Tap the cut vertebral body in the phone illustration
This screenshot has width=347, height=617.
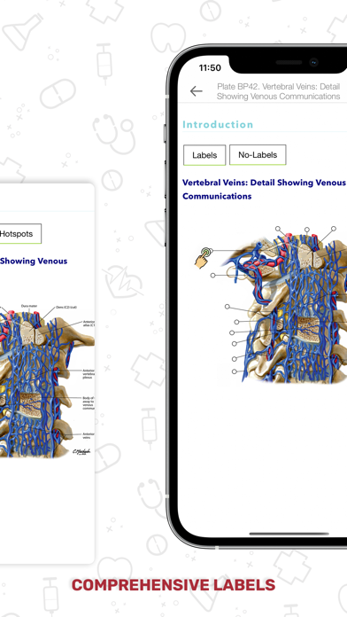tap(308, 329)
